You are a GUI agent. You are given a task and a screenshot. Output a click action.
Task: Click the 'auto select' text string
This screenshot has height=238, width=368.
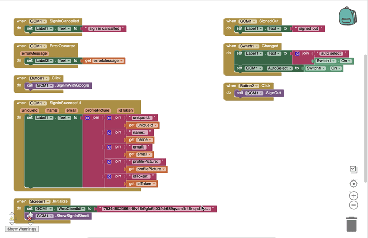[x=331, y=53]
